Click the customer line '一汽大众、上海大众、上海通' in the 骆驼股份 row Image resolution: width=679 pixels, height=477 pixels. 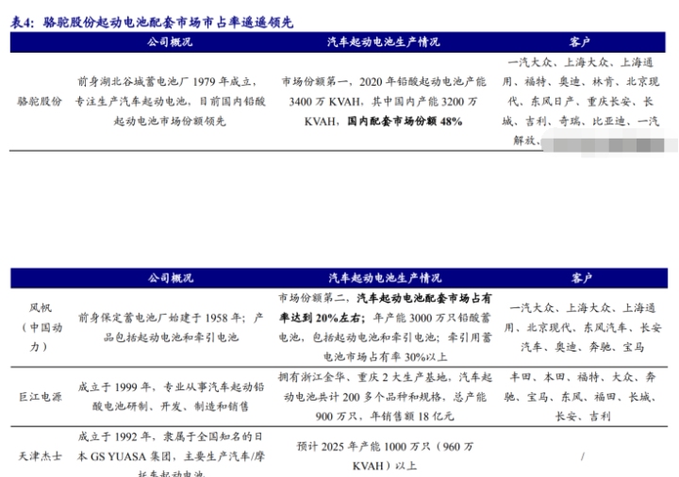coord(580,62)
